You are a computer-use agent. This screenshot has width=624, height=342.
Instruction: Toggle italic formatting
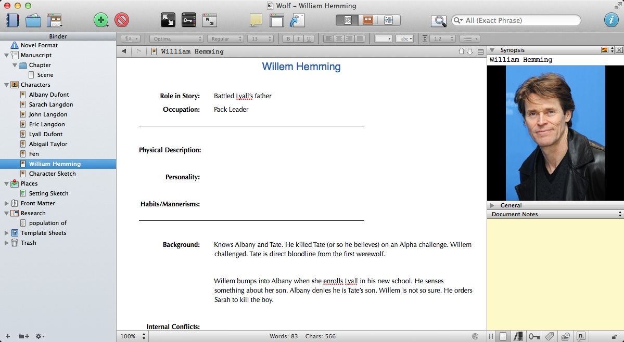click(299, 38)
